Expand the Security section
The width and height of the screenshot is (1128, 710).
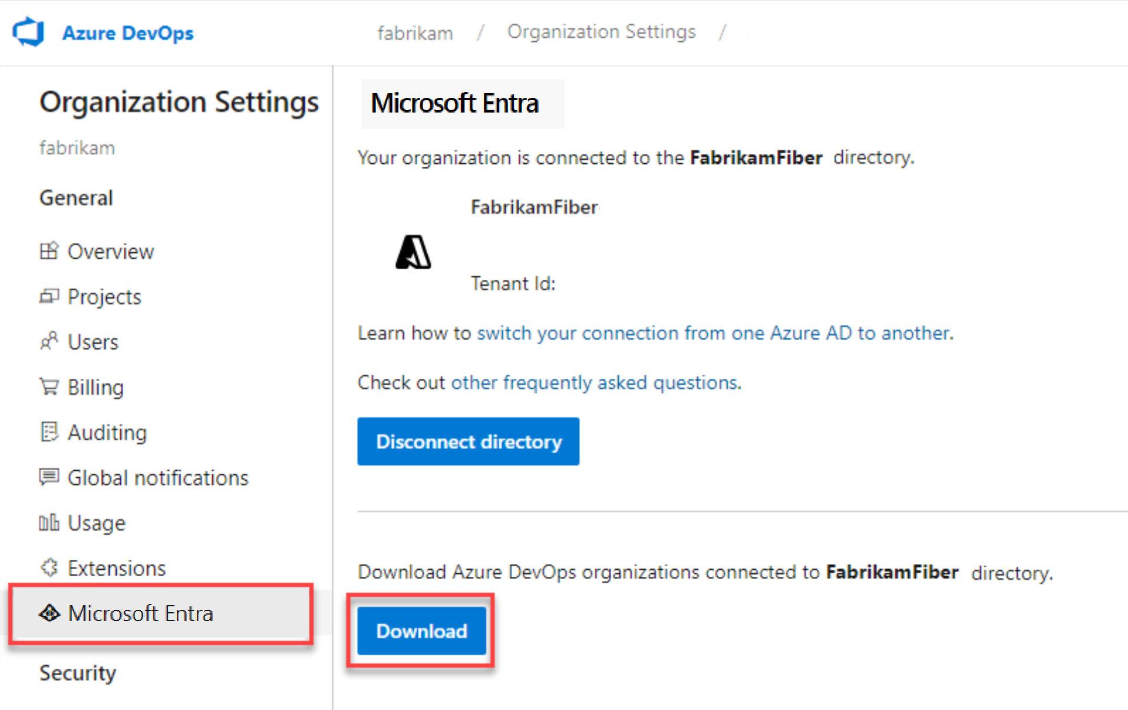[x=77, y=672]
